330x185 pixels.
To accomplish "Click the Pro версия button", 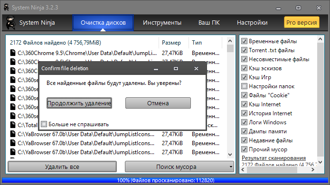I will tap(302, 22).
